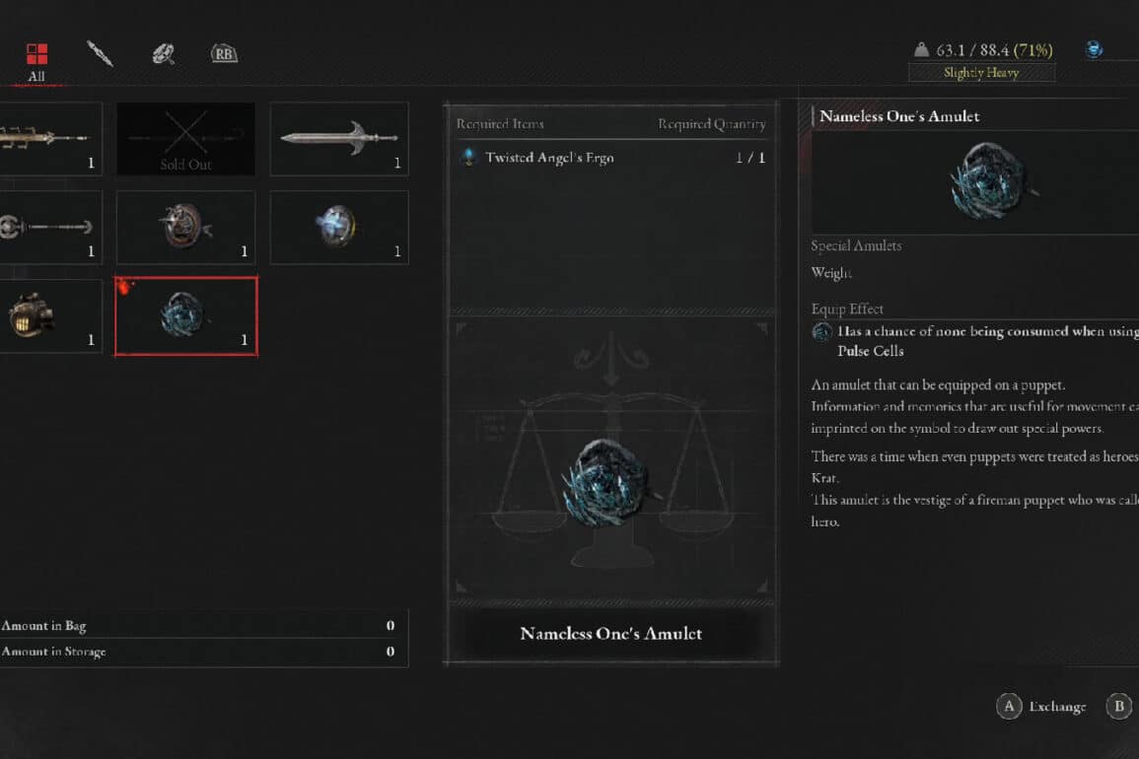
Task: Click the RB bumper icon
Action: pos(224,54)
